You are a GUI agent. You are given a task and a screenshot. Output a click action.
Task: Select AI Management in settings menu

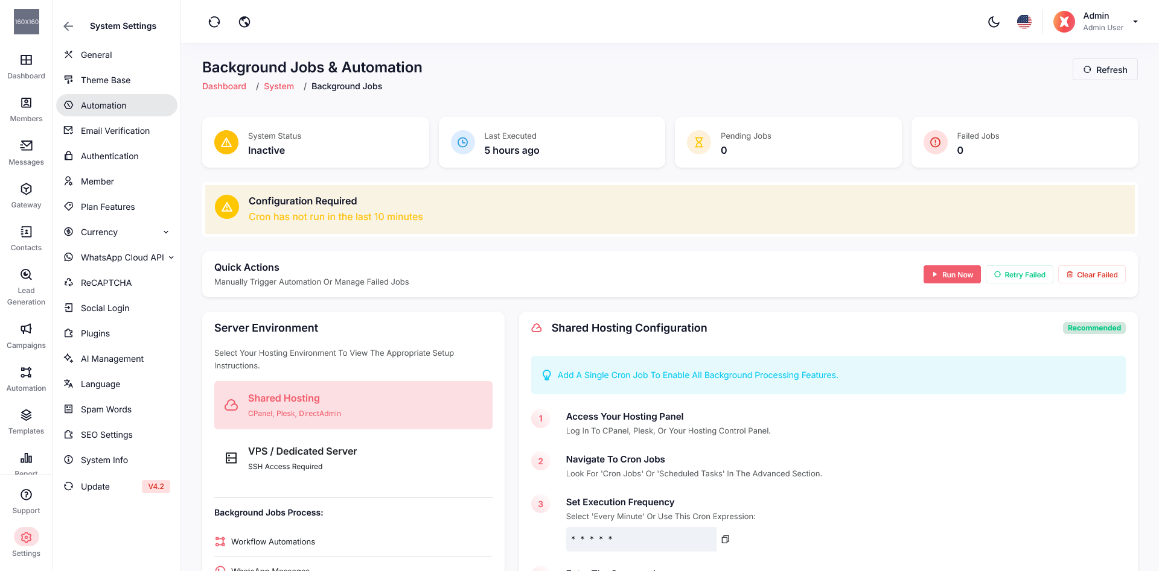coord(112,359)
